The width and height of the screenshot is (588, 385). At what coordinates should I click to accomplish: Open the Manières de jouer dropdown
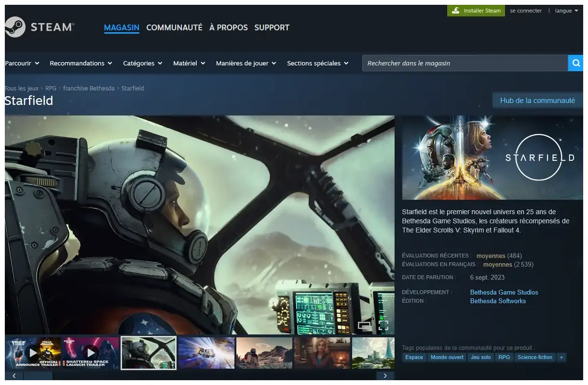click(246, 63)
